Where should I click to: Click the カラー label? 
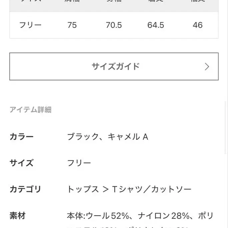[x=22, y=137]
